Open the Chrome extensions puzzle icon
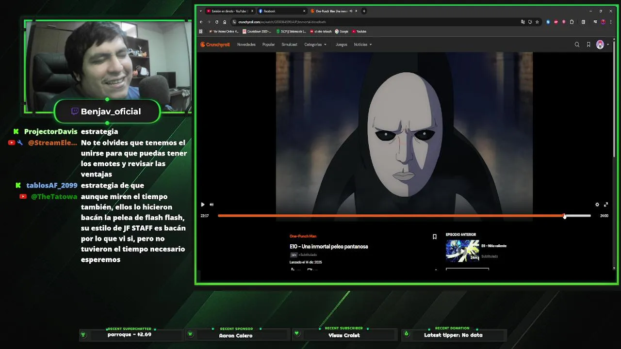The image size is (621, 349). tap(572, 22)
